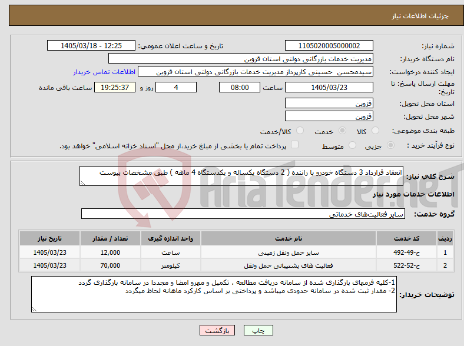This screenshot has height=346, width=464.
Task: Click the date cell in the کیلومتر row
Action: [49, 265]
